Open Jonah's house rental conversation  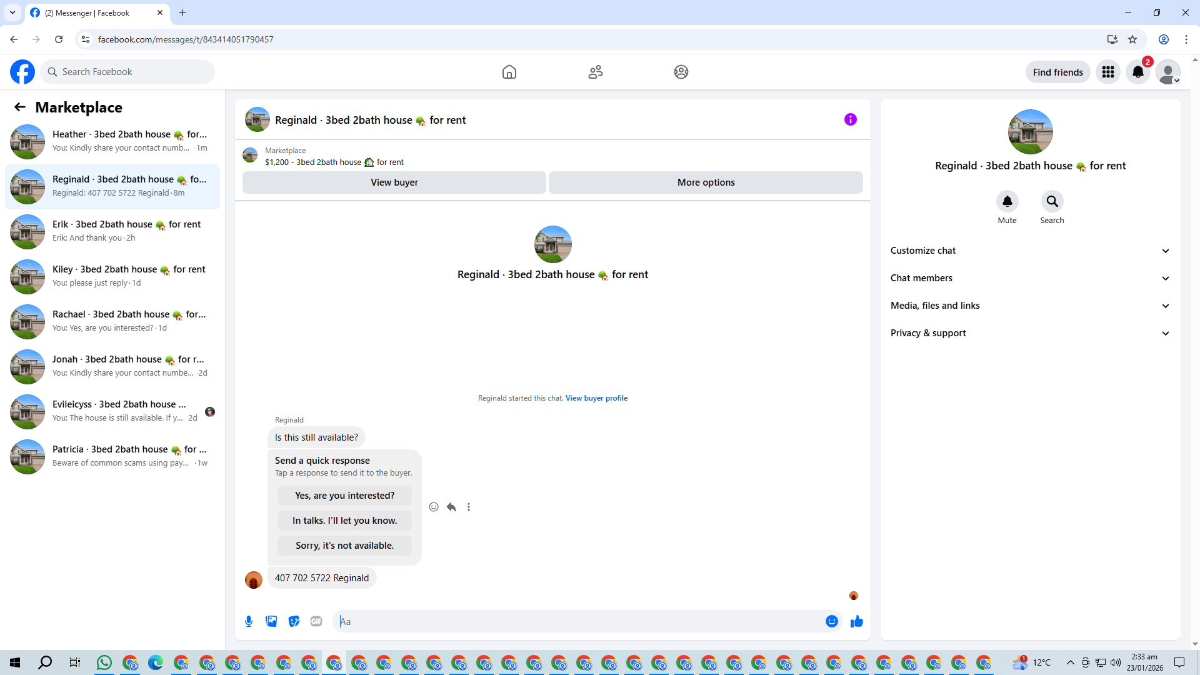pyautogui.click(x=112, y=367)
